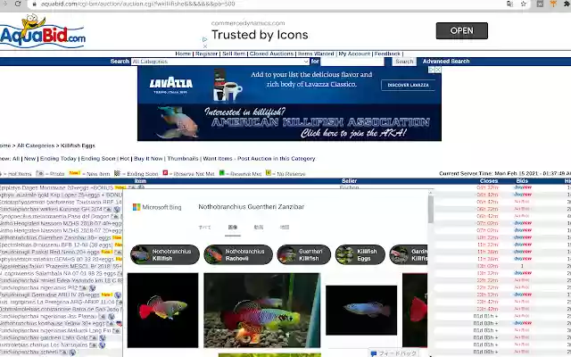Click the Search button
571x357 pixels.
404,62
